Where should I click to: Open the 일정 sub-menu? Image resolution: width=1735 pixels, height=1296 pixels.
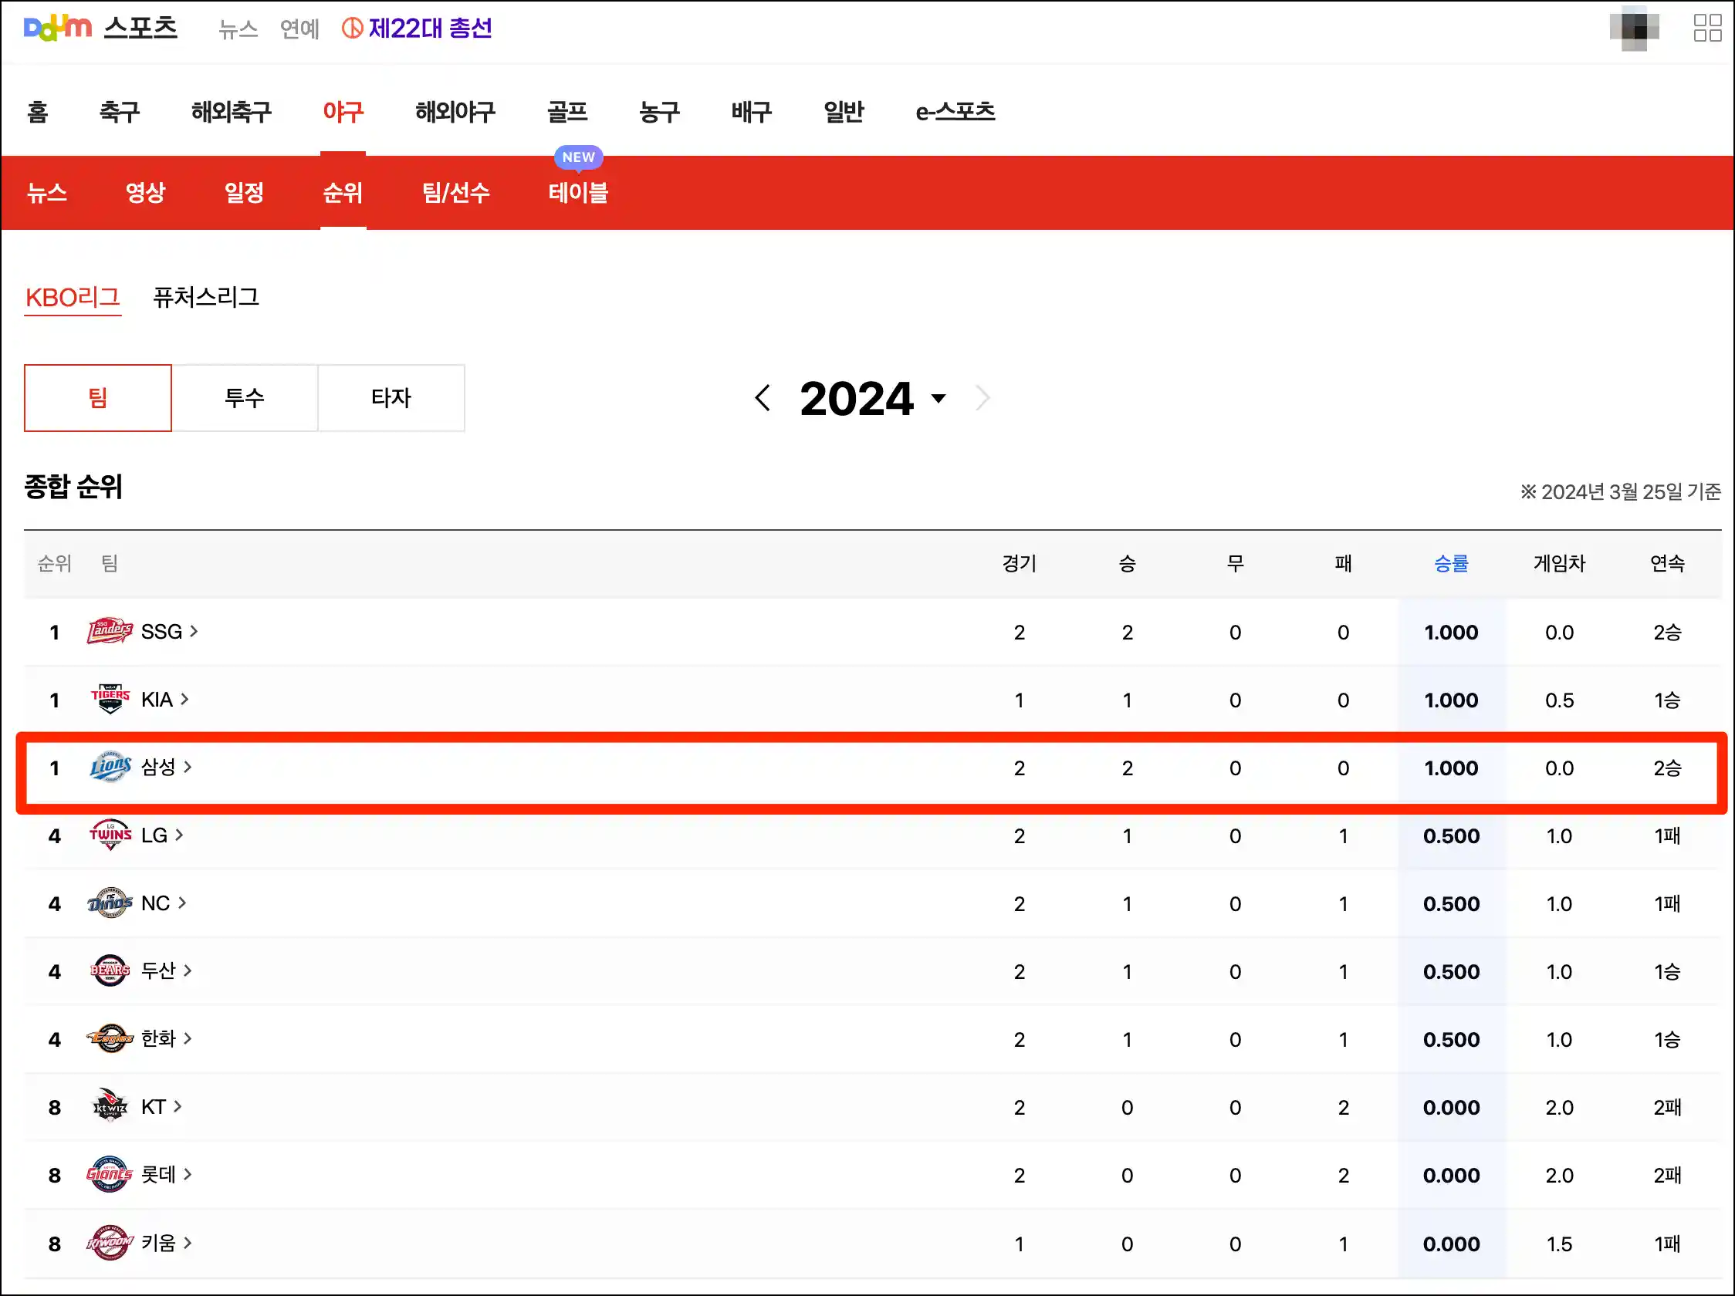tap(245, 192)
